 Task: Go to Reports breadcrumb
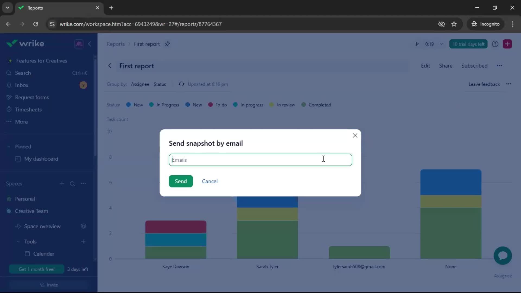(x=116, y=44)
